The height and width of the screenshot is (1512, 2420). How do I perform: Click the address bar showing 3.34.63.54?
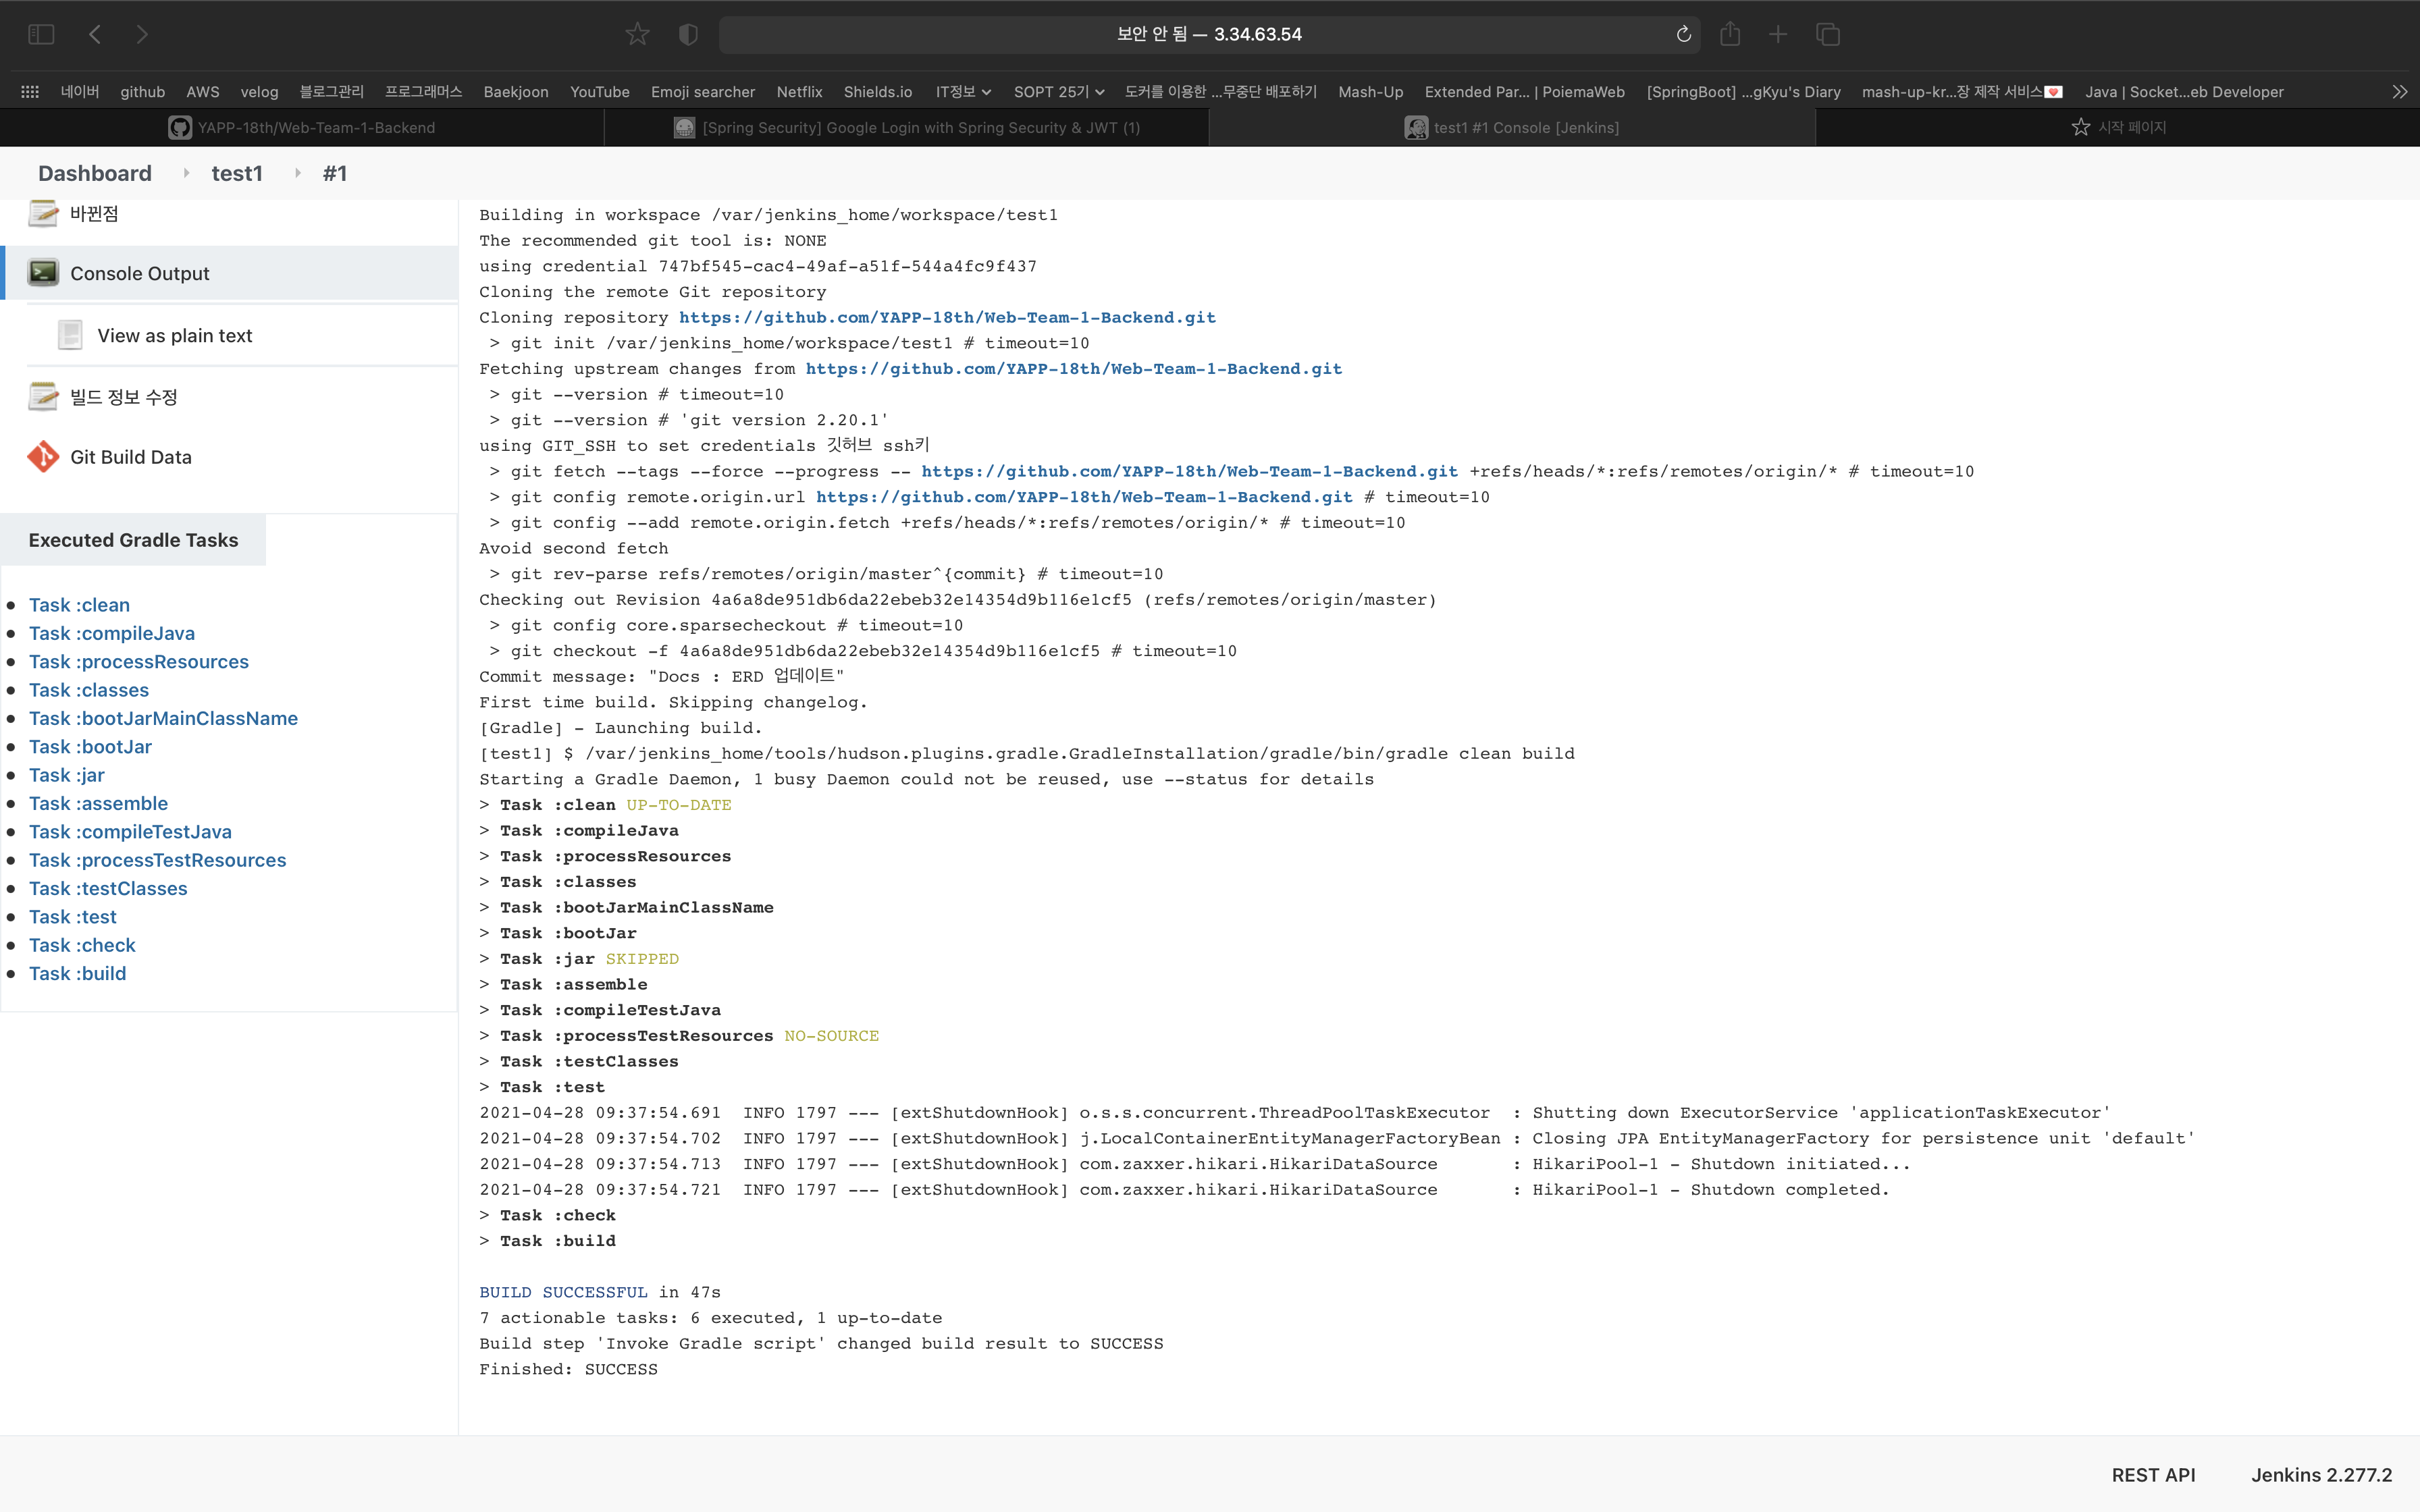(x=1209, y=34)
